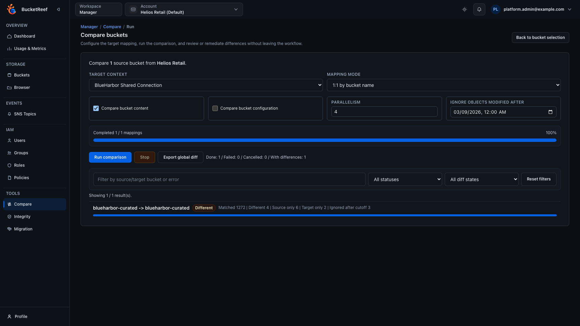Open Profile at sidebar bottom

[x=35, y=317]
